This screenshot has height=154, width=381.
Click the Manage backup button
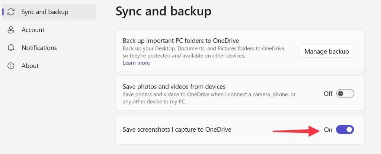[326, 51]
